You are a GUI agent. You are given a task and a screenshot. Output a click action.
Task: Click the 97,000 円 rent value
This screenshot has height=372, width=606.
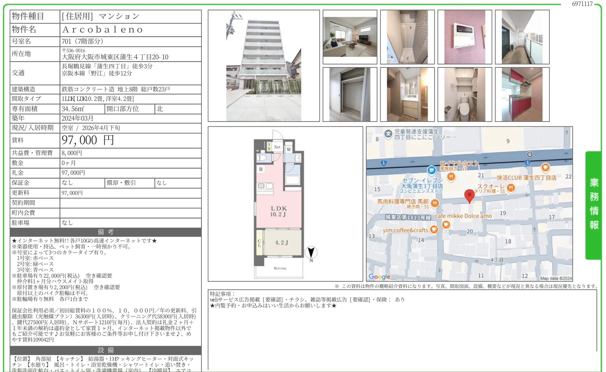point(88,140)
